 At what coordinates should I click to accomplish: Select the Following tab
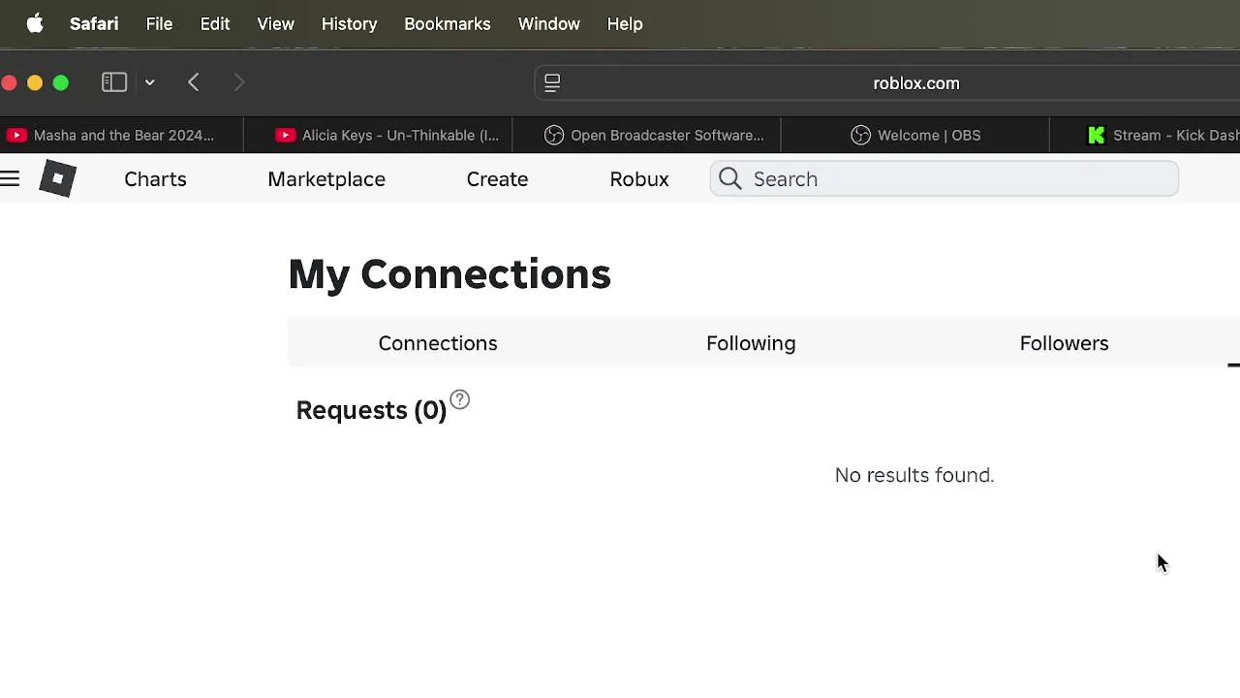(751, 343)
